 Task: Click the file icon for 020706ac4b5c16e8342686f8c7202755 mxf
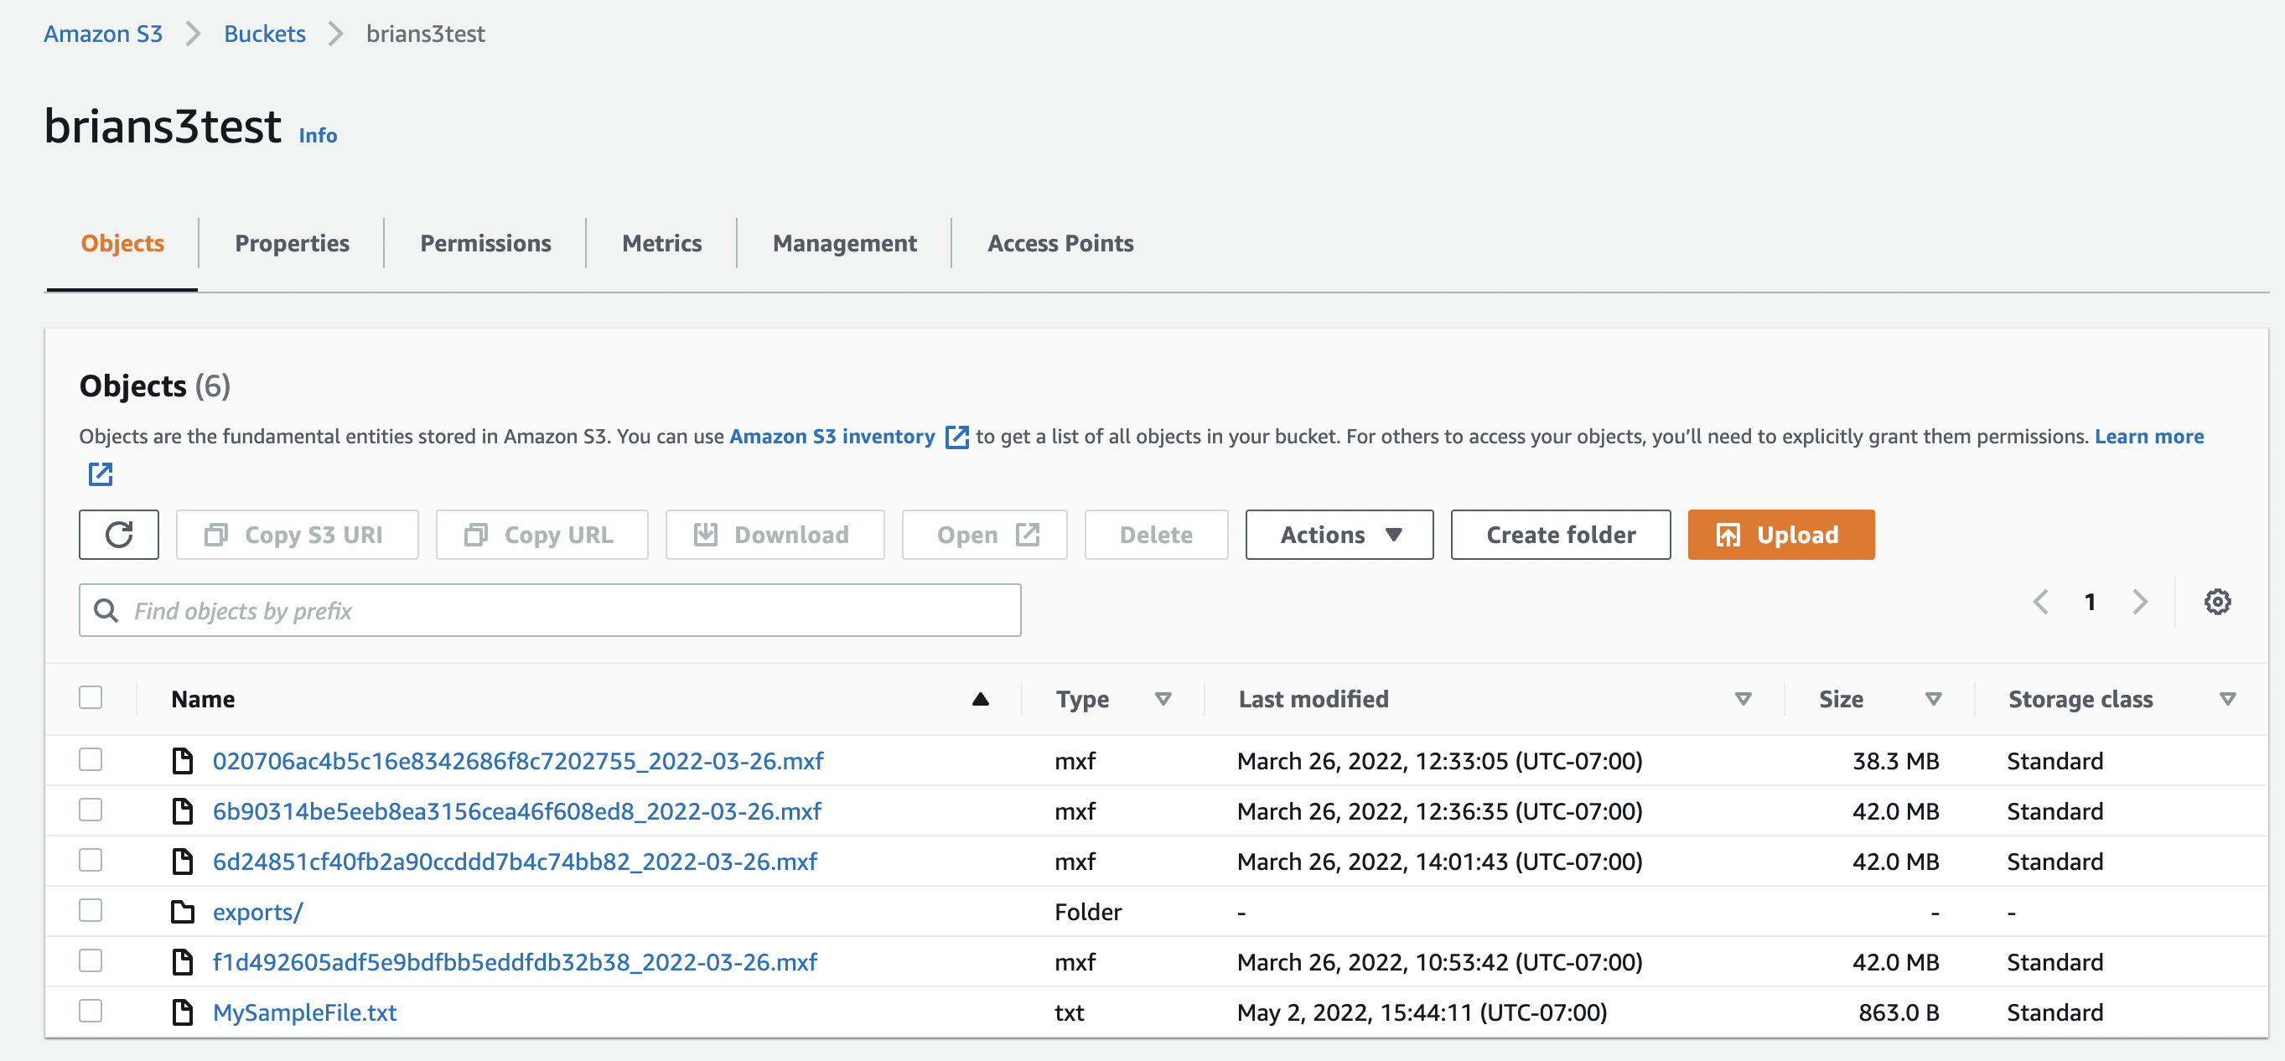(182, 760)
